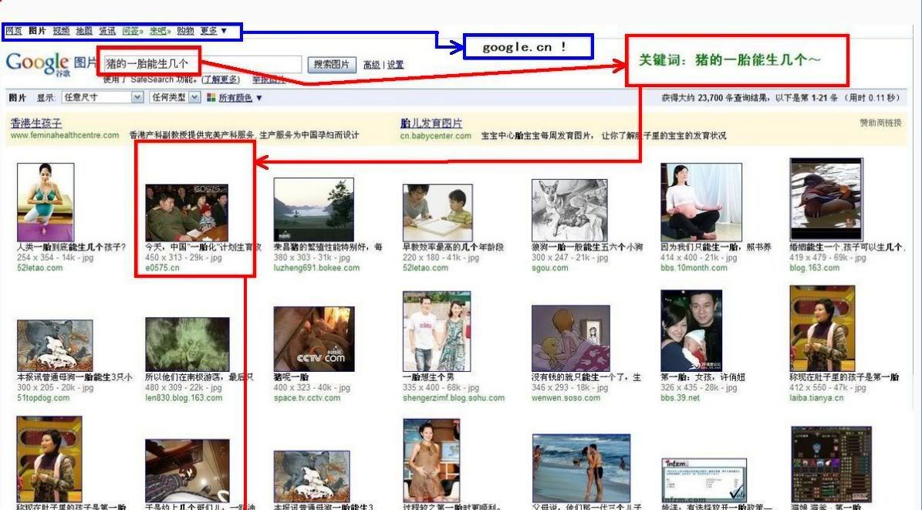This screenshot has width=922, height=510.
Task: Open the 高级 advanced search link
Action: [371, 65]
